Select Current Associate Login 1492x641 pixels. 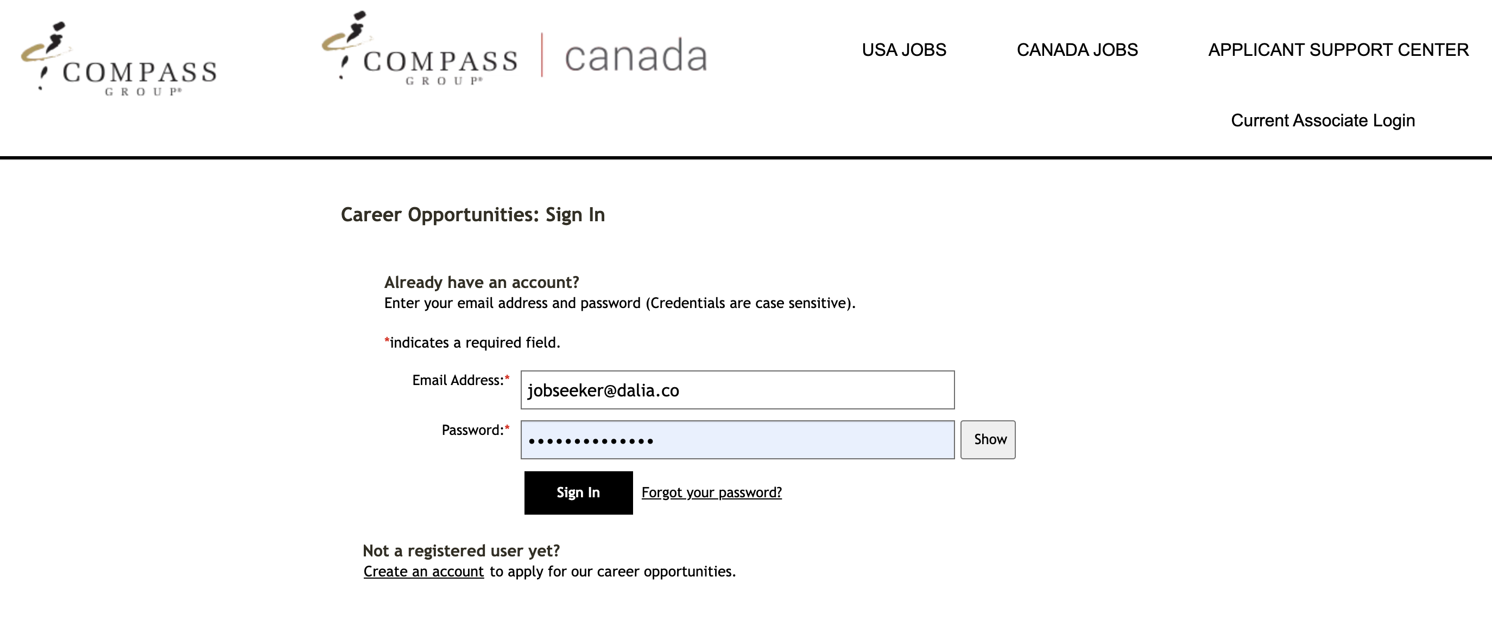point(1322,120)
